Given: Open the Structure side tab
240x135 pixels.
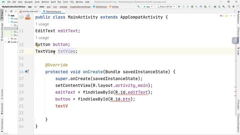Looking at the screenshot, I should coord(2,94).
